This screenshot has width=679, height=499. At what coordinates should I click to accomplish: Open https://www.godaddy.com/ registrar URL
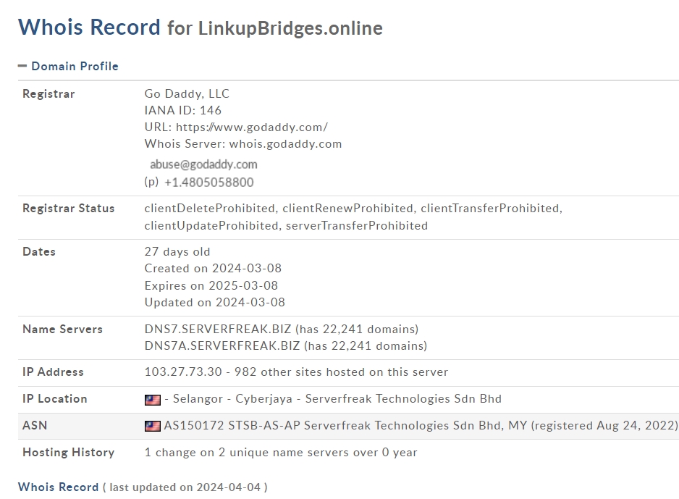[x=252, y=127]
